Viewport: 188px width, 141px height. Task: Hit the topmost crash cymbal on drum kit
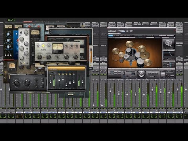[129, 44]
